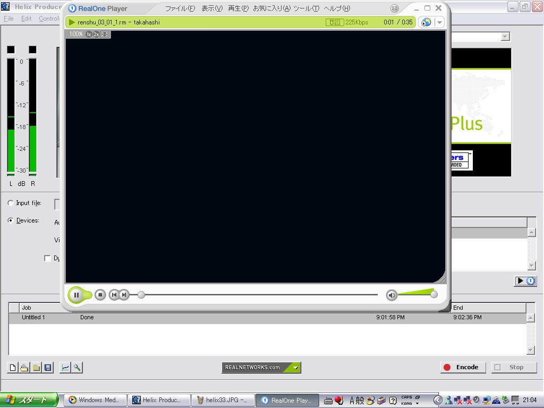
Task: Click the system clock showing 21:04
Action: [x=530, y=400]
